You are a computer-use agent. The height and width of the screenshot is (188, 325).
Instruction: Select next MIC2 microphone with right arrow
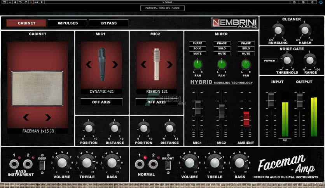click(169, 64)
